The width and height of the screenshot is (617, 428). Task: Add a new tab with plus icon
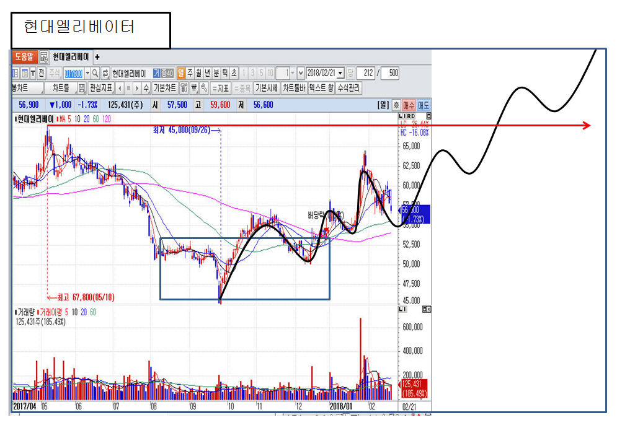tap(97, 57)
